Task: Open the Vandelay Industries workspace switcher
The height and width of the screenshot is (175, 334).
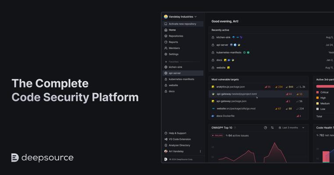Action: pyautogui.click(x=180, y=17)
